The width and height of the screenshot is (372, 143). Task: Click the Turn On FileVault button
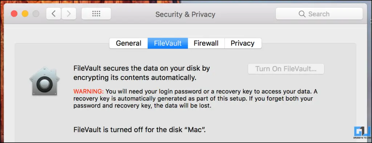(286, 69)
